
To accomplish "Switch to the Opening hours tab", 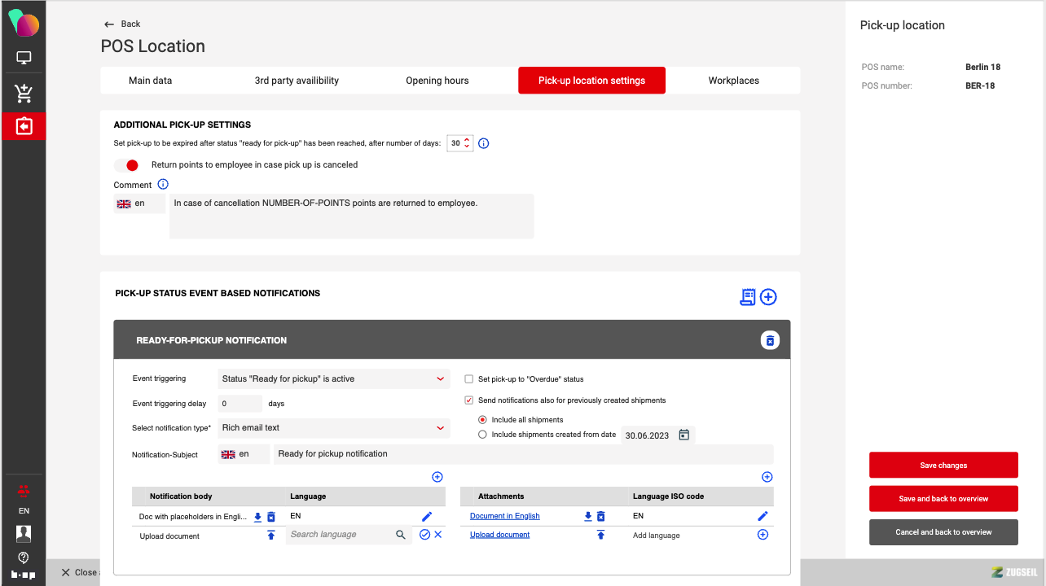I will (x=437, y=81).
